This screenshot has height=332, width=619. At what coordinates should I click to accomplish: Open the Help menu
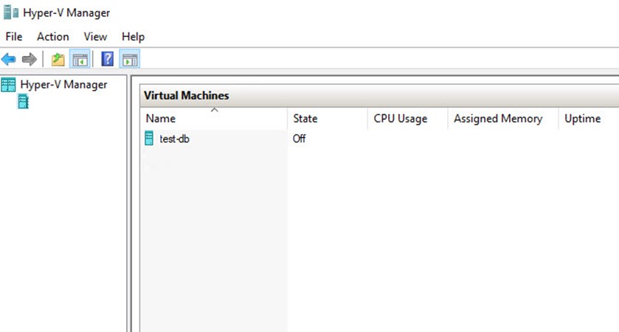tap(133, 37)
